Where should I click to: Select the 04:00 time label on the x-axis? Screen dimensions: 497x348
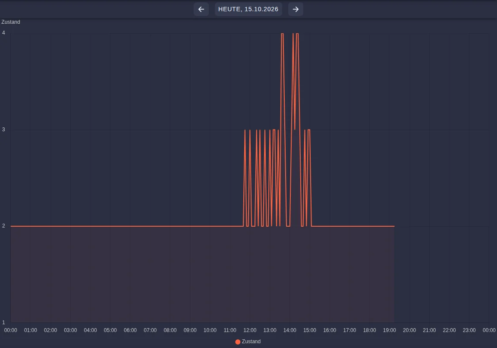[90, 330]
